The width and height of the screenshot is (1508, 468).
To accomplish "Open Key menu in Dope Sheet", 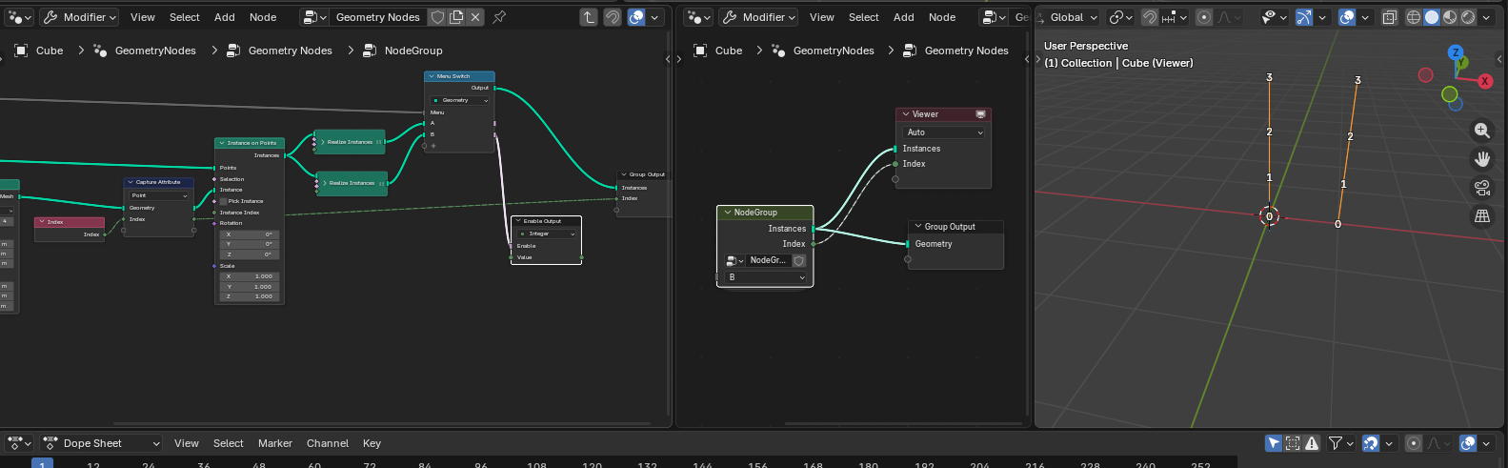I will coord(372,443).
